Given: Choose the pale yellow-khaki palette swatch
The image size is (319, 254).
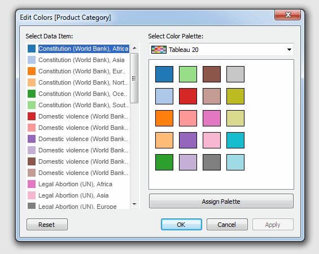Looking at the screenshot, I should tap(235, 119).
